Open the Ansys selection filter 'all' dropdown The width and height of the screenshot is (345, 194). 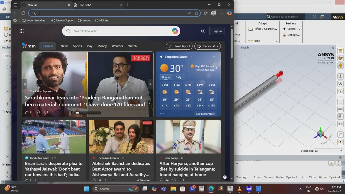329,151
